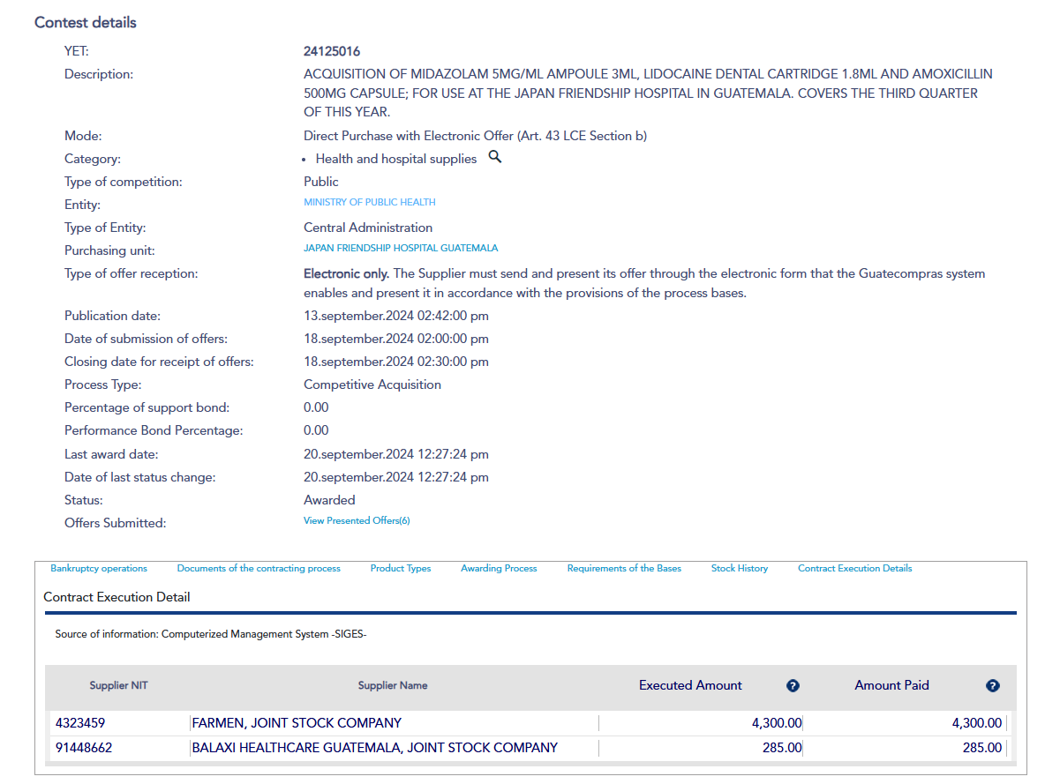Show the Stock History tab
This screenshot has height=784, width=1045.
(740, 569)
